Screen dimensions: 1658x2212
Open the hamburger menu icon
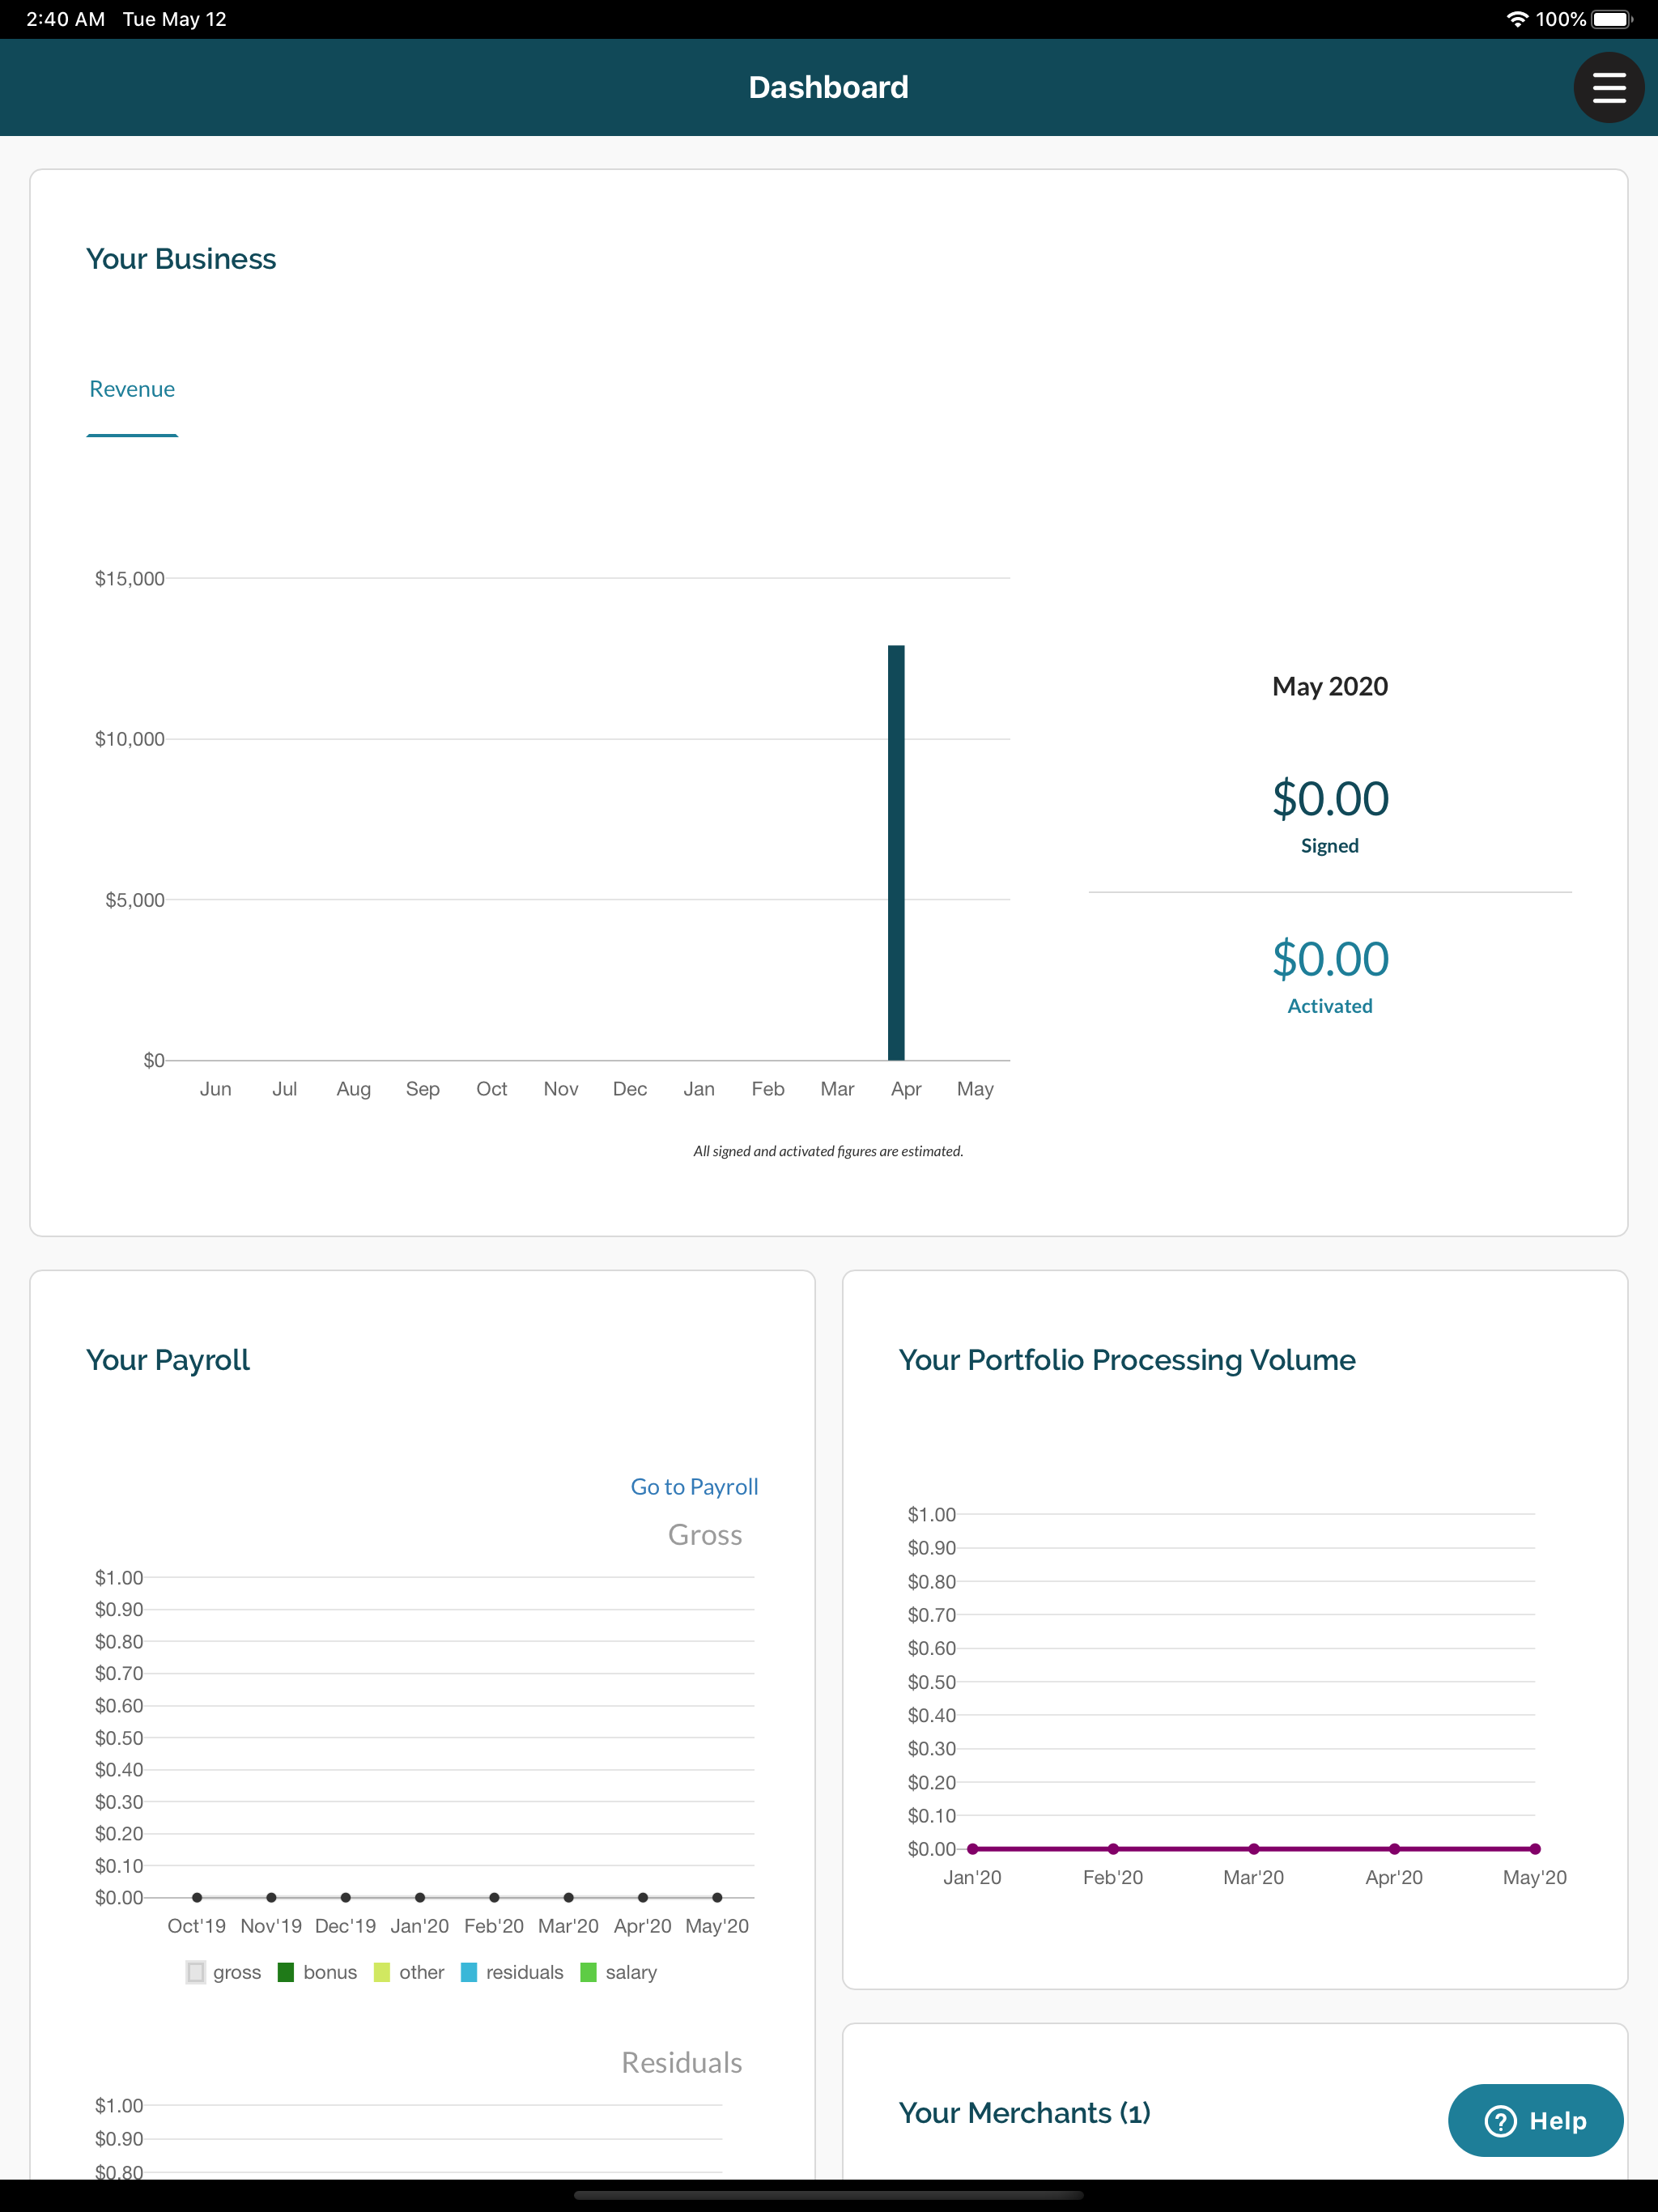[x=1608, y=88]
